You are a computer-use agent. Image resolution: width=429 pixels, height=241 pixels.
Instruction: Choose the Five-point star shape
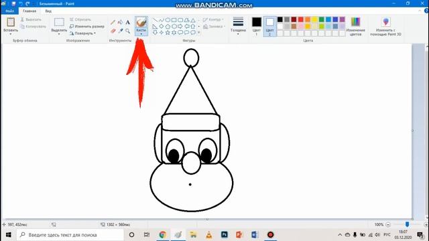click(x=168, y=33)
